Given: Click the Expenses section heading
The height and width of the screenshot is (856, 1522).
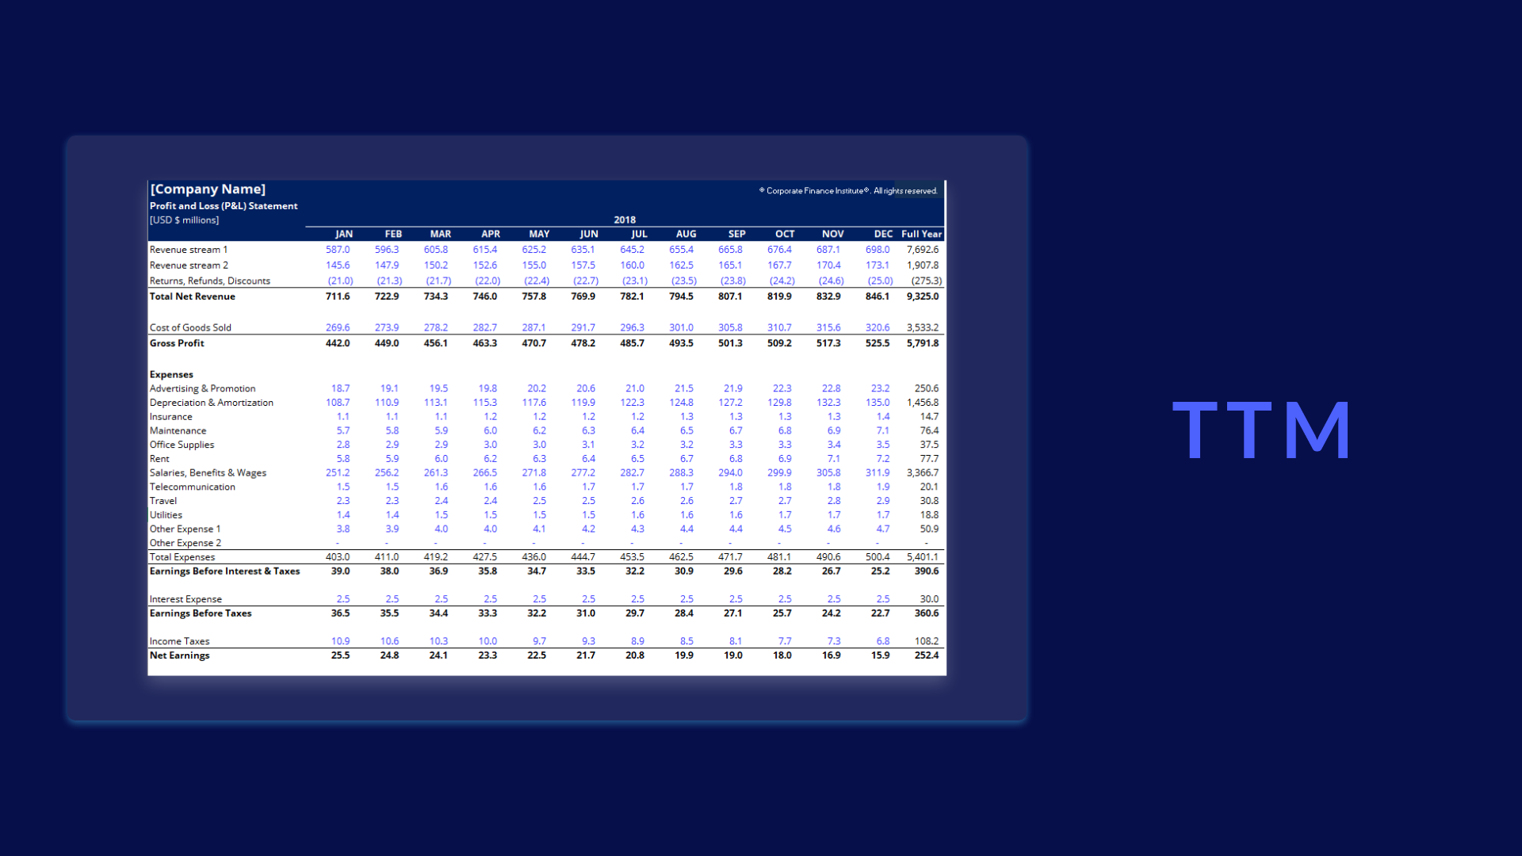Looking at the screenshot, I should pos(171,374).
